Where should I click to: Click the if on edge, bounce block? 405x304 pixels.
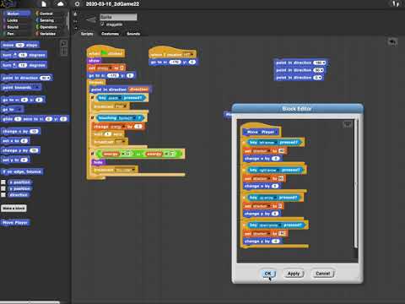pyautogui.click(x=22, y=171)
